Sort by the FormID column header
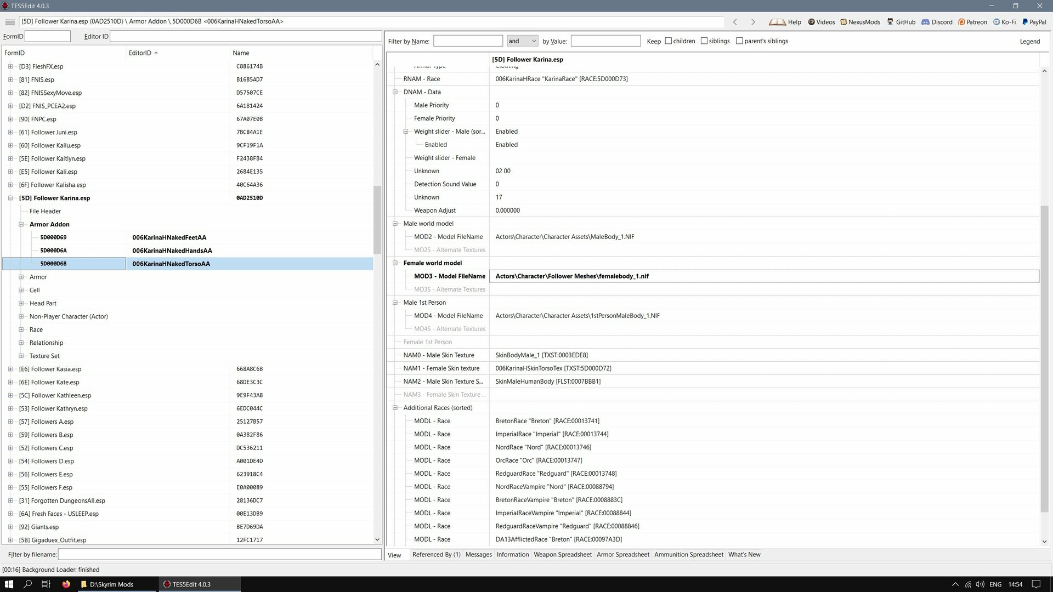1053x592 pixels. coord(64,53)
